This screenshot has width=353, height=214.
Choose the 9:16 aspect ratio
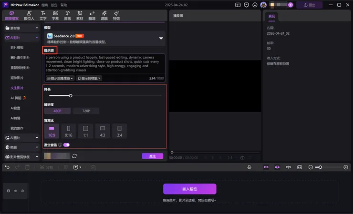click(x=68, y=131)
